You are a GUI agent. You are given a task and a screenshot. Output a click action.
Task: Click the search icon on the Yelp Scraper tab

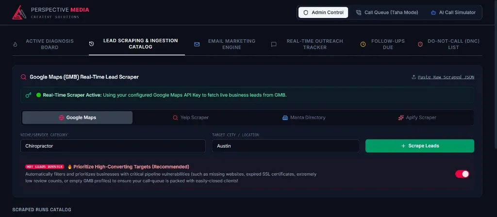coord(175,117)
